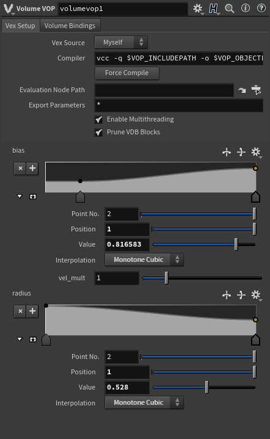Click the radius Point No. slider
Viewport: 270px width, 439px height.
198,357
